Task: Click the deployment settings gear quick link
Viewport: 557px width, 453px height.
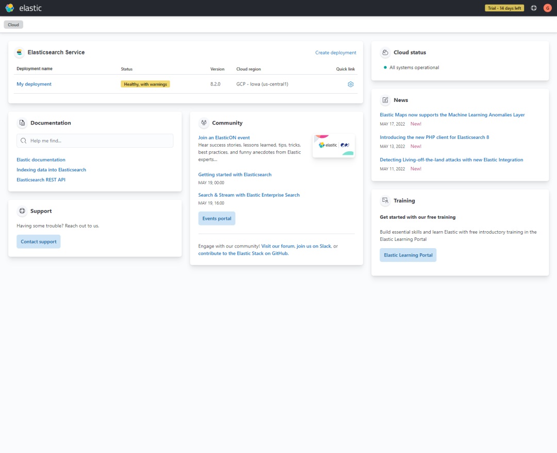Action: coord(351,84)
